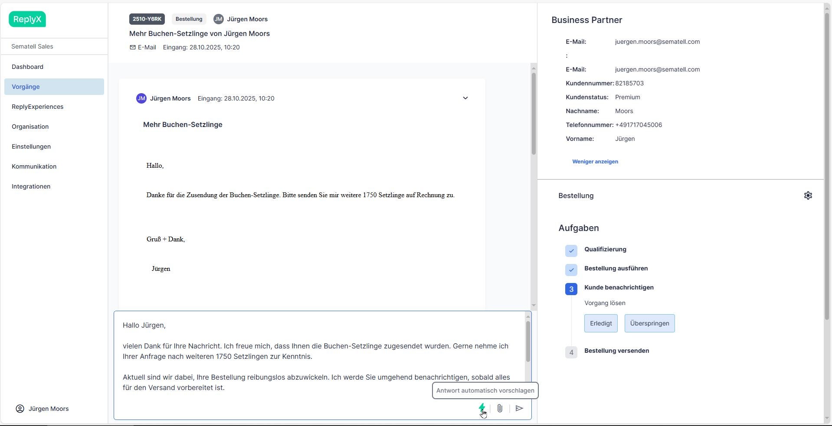Click the phone number +491717045006
Screen dimensions: 832x426
pyautogui.click(x=639, y=125)
